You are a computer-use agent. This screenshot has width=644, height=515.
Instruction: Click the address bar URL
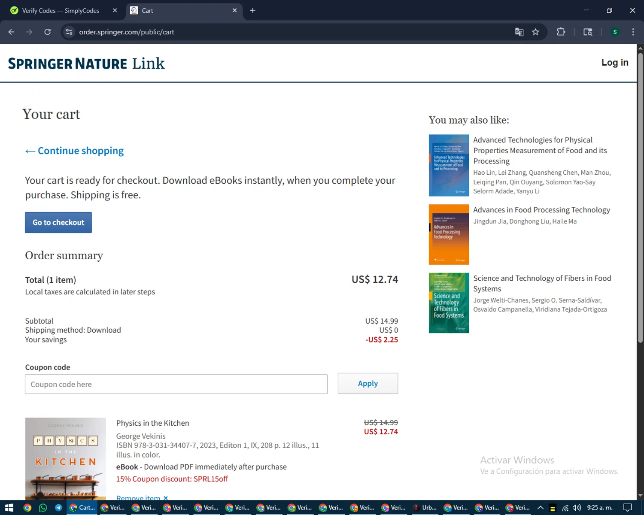[127, 32]
